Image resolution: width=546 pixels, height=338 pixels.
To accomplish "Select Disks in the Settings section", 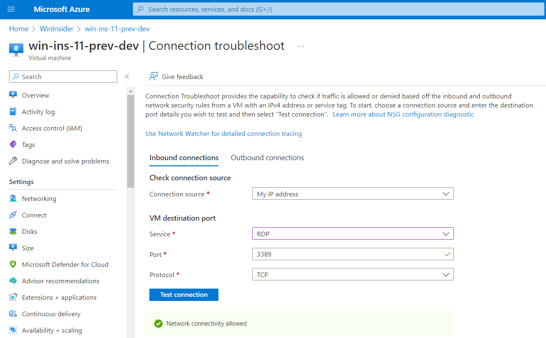I will (x=29, y=231).
